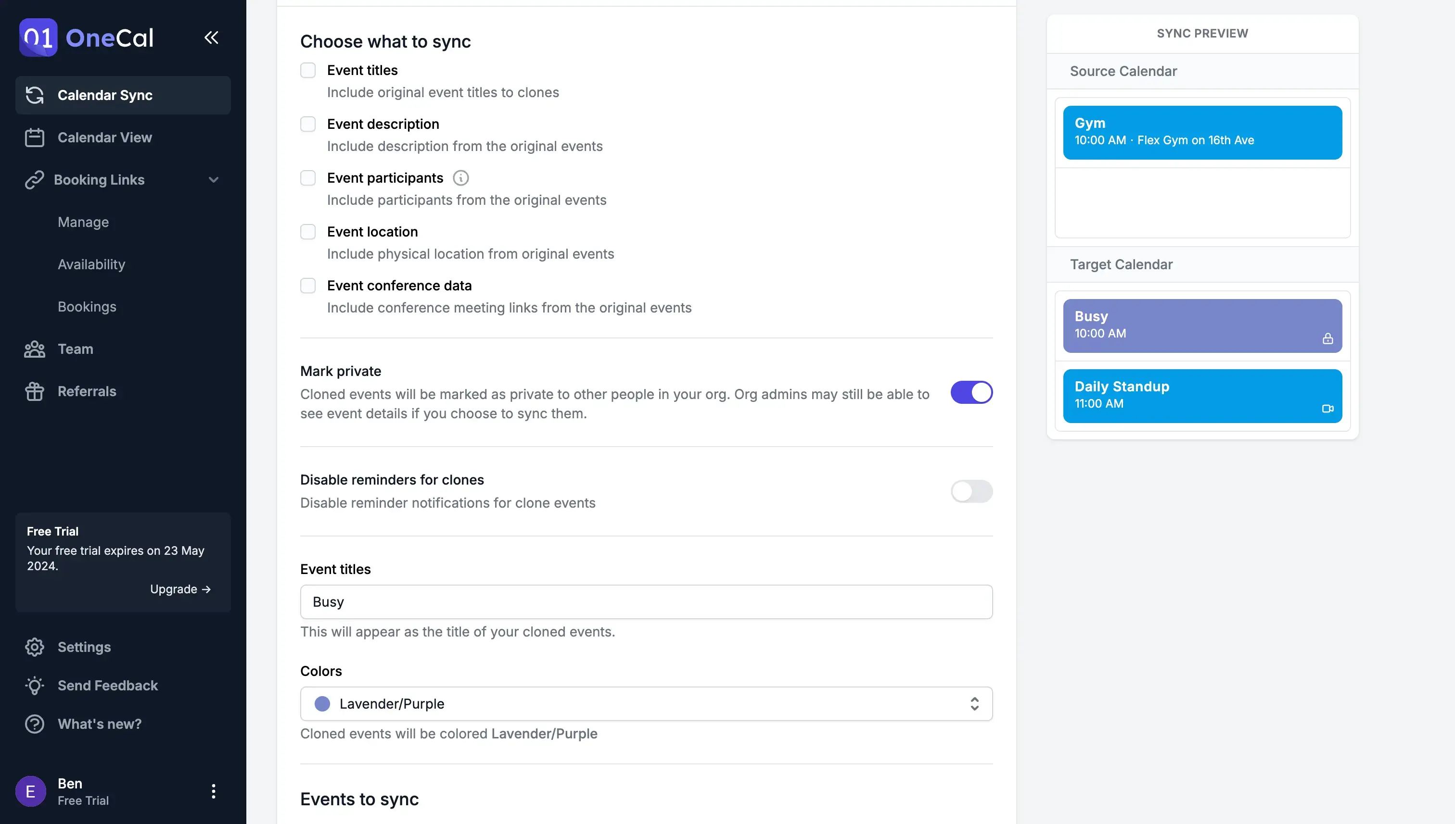Check the Event location checkbox

coord(308,232)
